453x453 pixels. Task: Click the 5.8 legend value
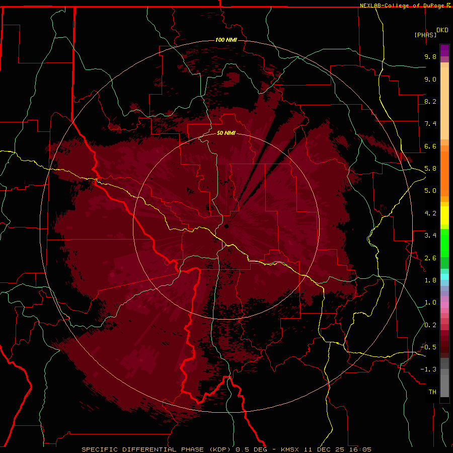click(430, 169)
